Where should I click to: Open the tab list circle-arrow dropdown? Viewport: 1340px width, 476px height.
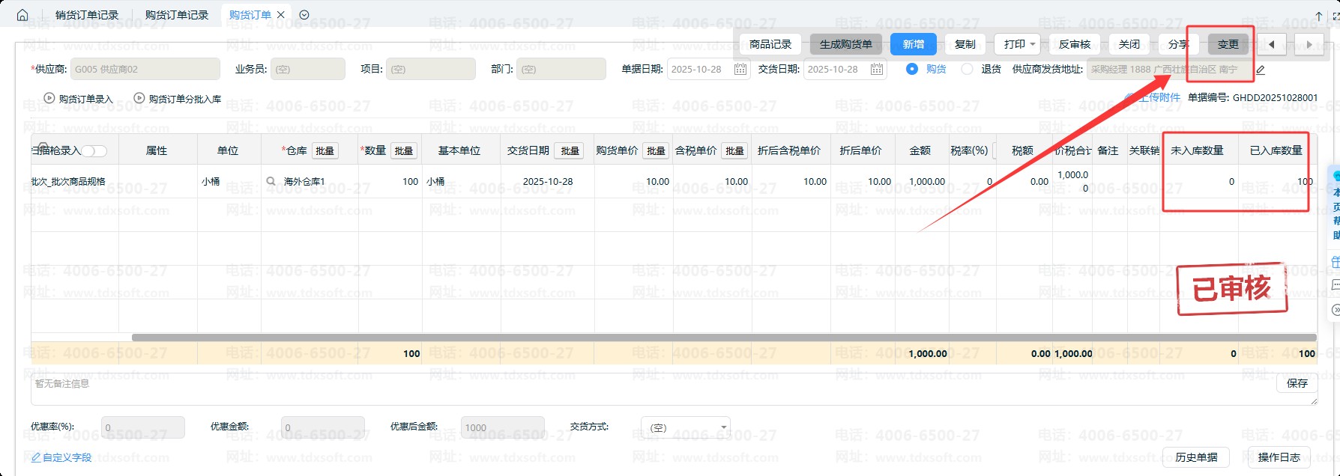304,15
